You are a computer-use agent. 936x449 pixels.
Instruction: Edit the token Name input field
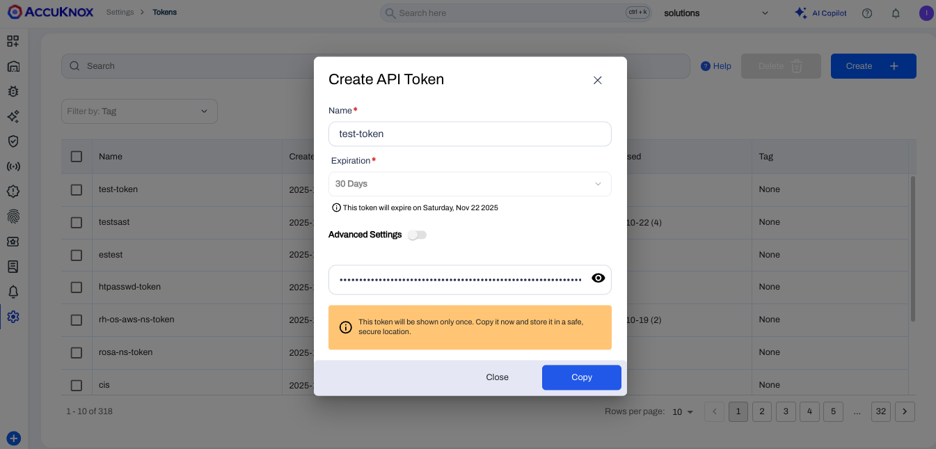point(470,134)
